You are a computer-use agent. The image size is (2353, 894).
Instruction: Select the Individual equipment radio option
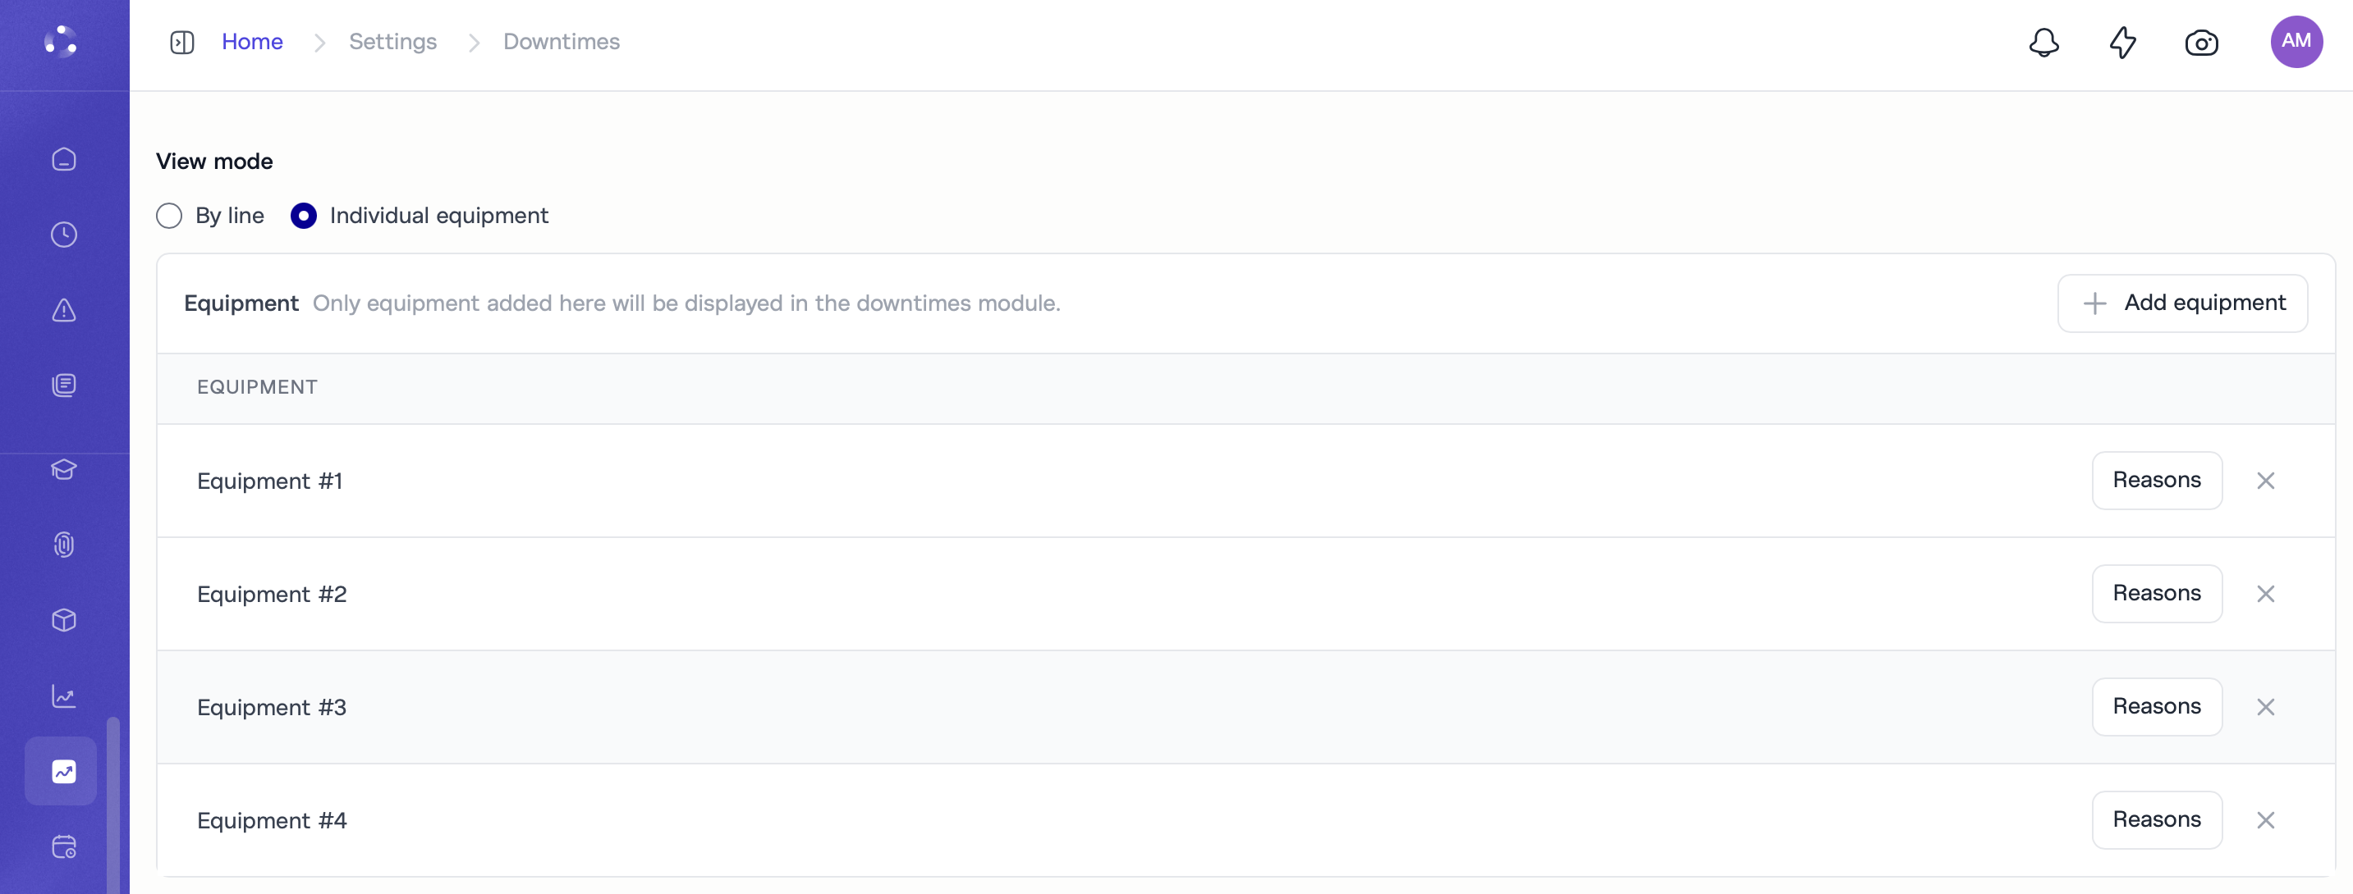pos(303,217)
